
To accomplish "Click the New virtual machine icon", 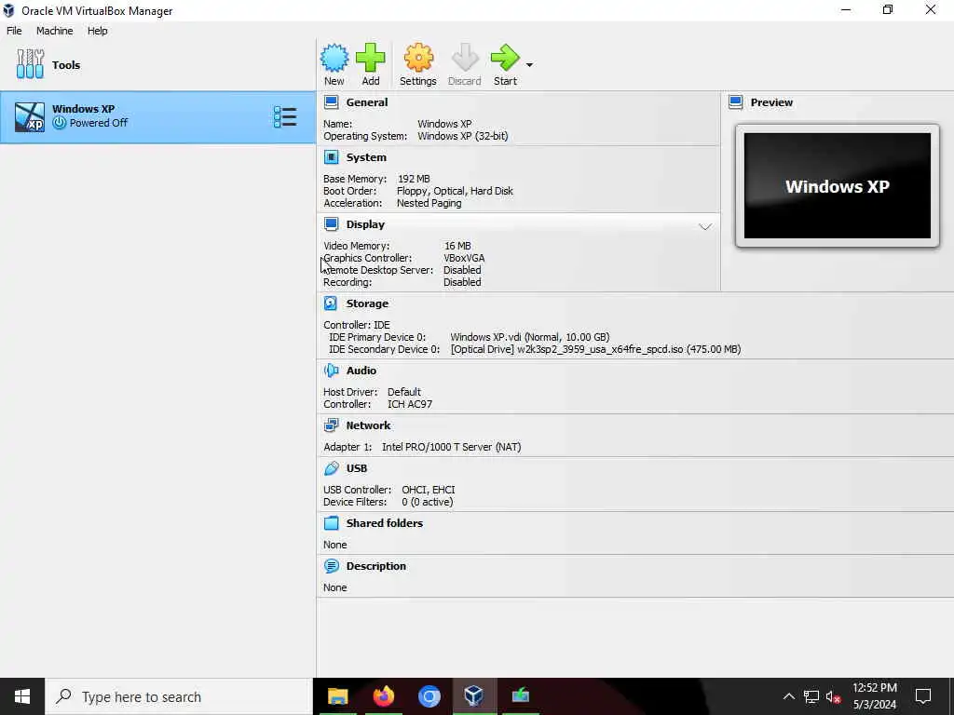I will pyautogui.click(x=334, y=58).
